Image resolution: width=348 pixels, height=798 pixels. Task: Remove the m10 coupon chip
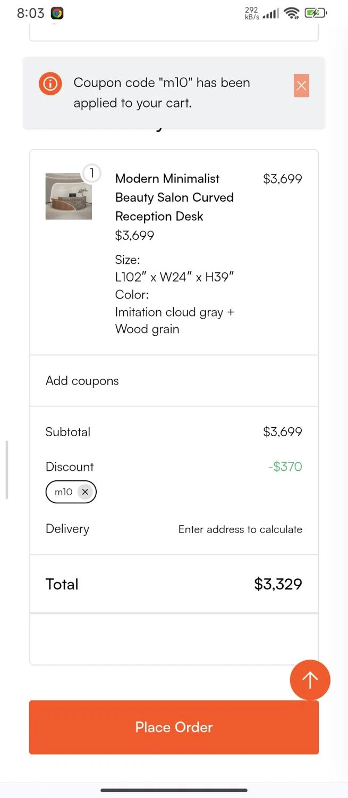coord(85,492)
